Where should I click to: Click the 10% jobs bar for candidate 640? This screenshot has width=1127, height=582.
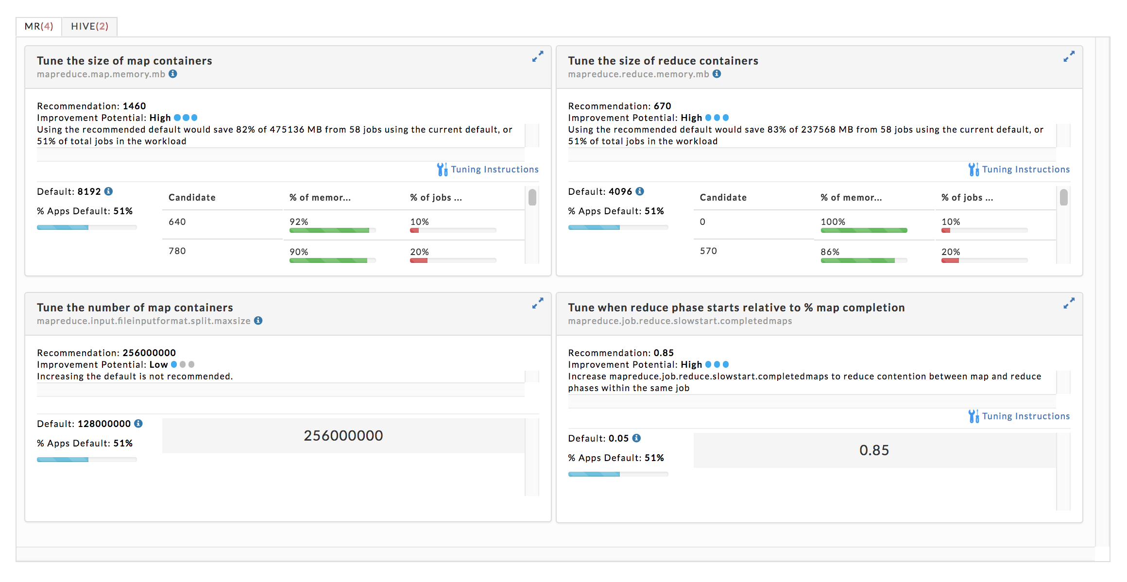[x=453, y=230]
